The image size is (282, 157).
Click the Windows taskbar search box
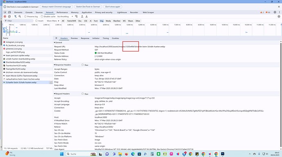81,154
